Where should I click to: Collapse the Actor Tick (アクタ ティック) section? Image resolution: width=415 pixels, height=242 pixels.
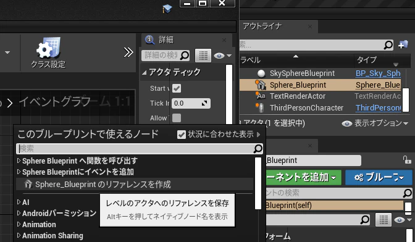(x=145, y=72)
